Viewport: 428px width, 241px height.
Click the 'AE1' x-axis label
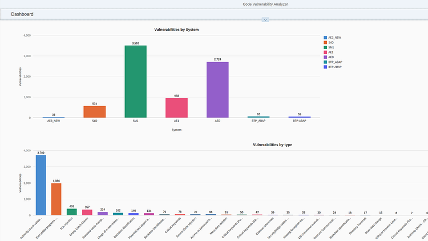176,120
